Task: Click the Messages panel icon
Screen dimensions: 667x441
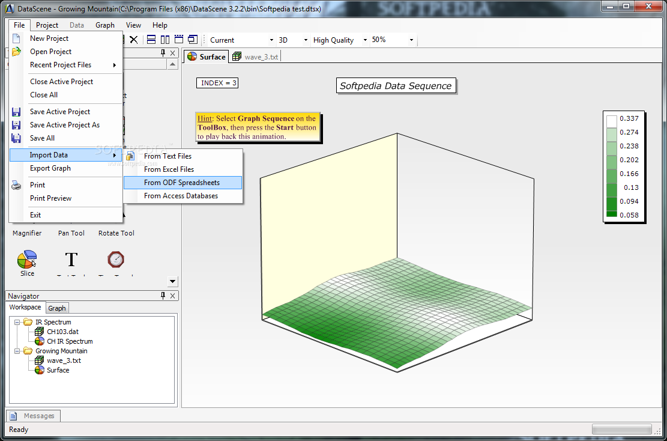Action: 14,416
